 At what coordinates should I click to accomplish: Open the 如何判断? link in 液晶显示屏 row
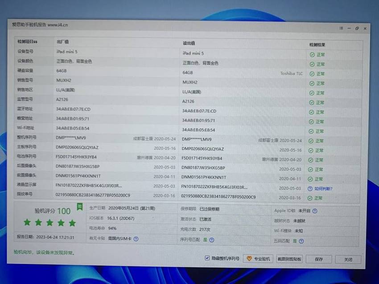[323, 189]
